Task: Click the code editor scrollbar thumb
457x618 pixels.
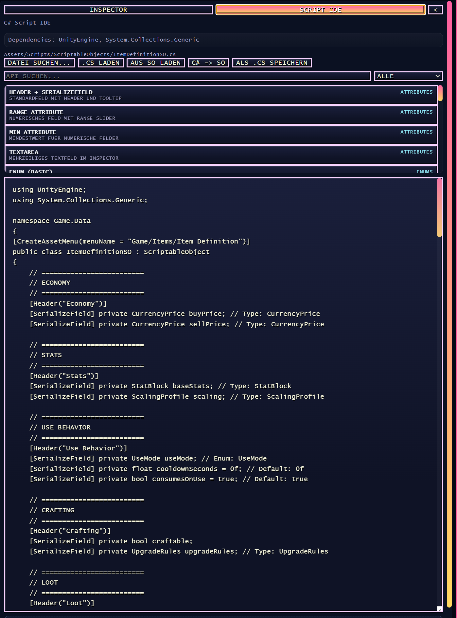Action: pyautogui.click(x=439, y=208)
